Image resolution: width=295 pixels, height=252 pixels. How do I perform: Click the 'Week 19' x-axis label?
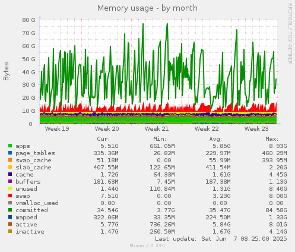(x=57, y=129)
